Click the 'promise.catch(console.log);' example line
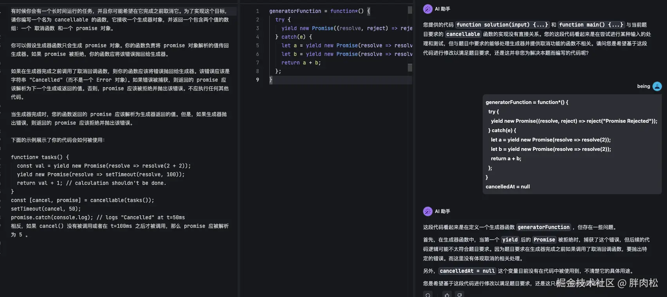Screen dimensions: 667x297 pyautogui.click(x=98, y=217)
